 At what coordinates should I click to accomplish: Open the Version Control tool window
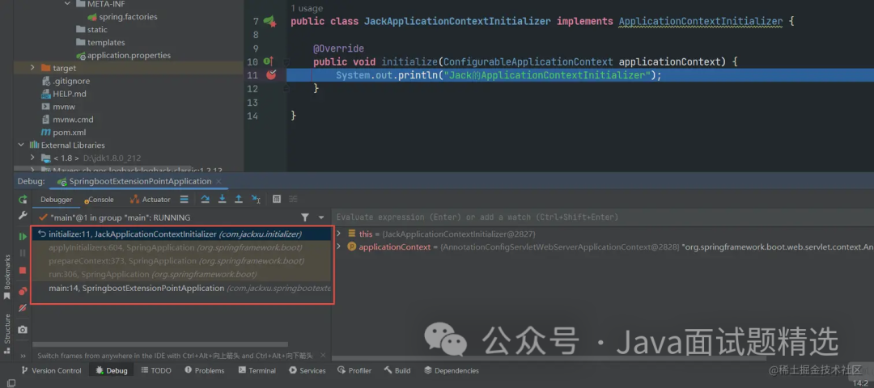coord(51,371)
